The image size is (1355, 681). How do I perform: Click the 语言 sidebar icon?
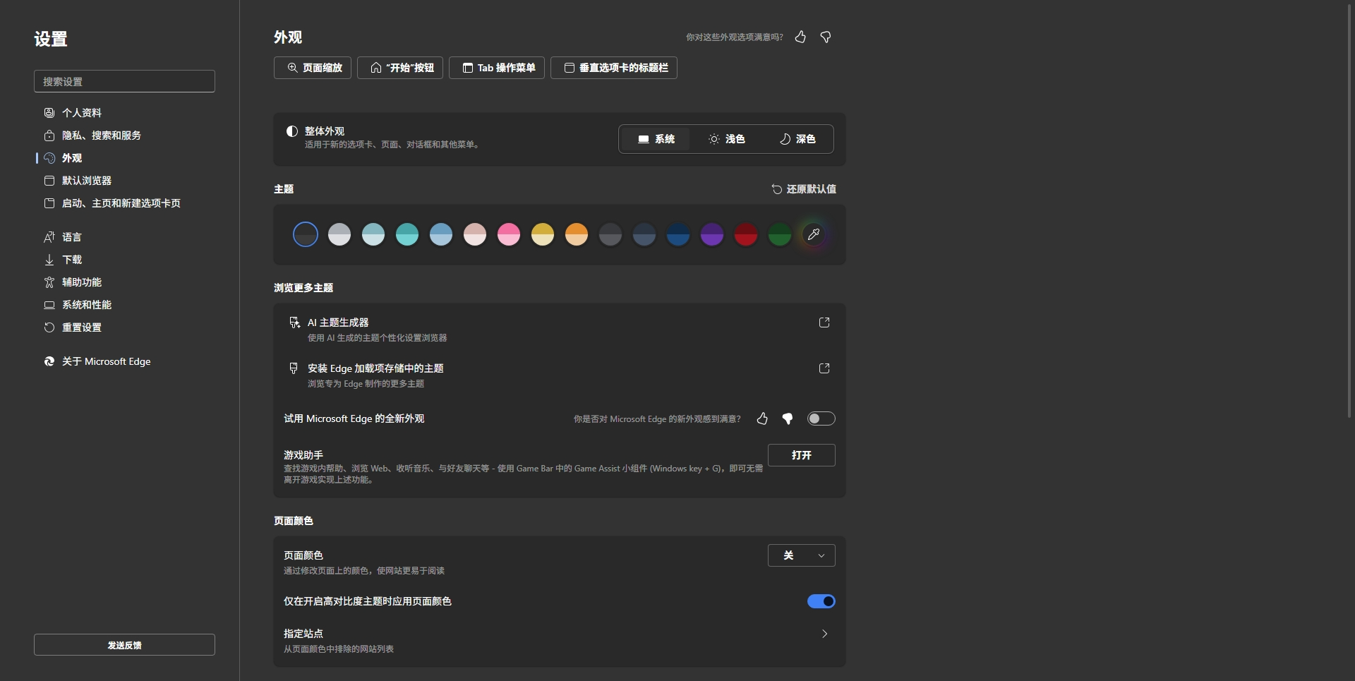coord(49,237)
